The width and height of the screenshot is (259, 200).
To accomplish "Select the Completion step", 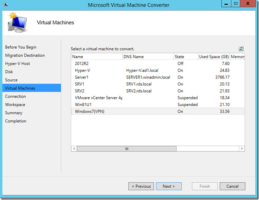I will pyautogui.click(x=16, y=121).
